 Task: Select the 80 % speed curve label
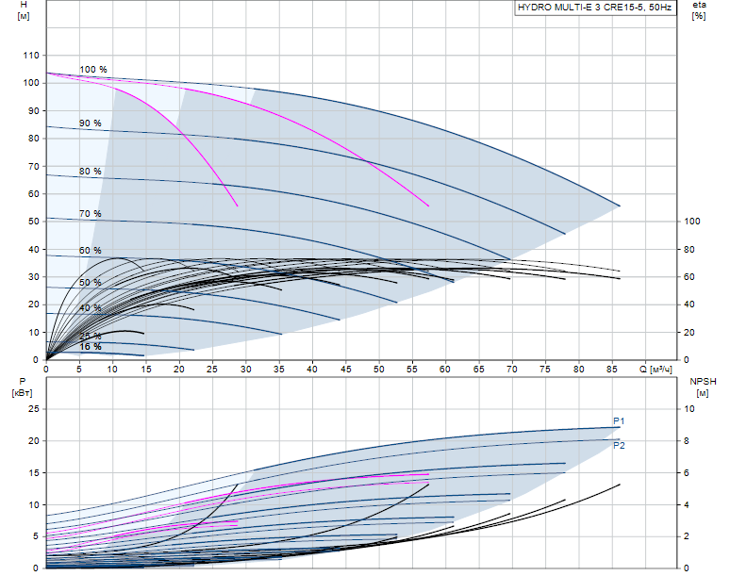[91, 172]
